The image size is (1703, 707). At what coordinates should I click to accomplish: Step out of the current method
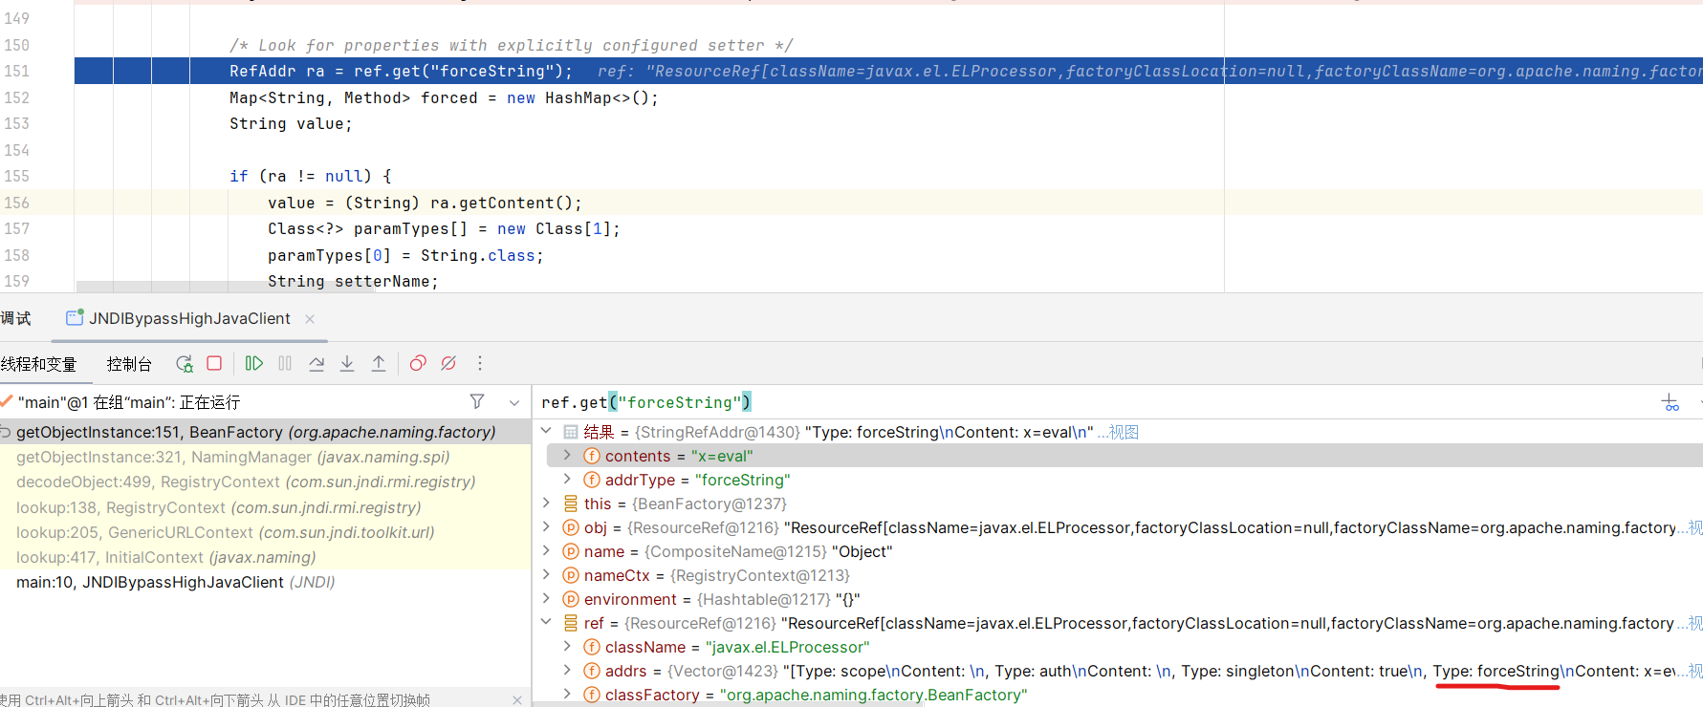[379, 363]
